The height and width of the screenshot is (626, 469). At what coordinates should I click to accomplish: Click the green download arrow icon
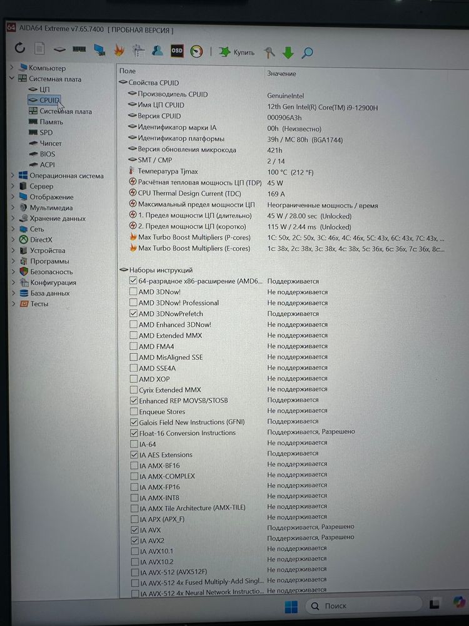pos(288,53)
